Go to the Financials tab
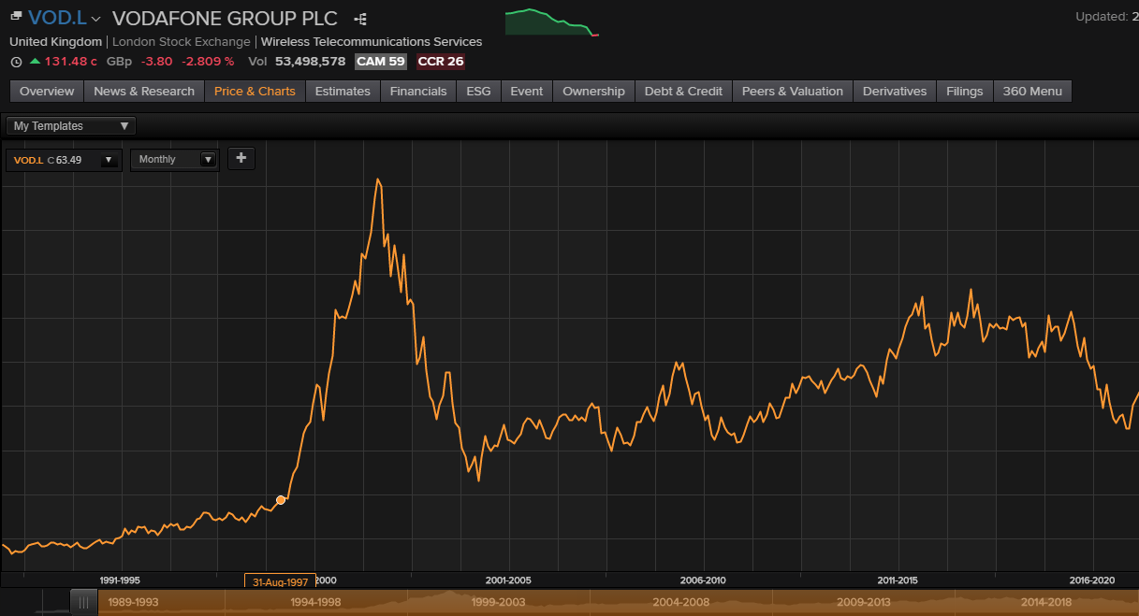This screenshot has width=1139, height=616. pyautogui.click(x=418, y=91)
